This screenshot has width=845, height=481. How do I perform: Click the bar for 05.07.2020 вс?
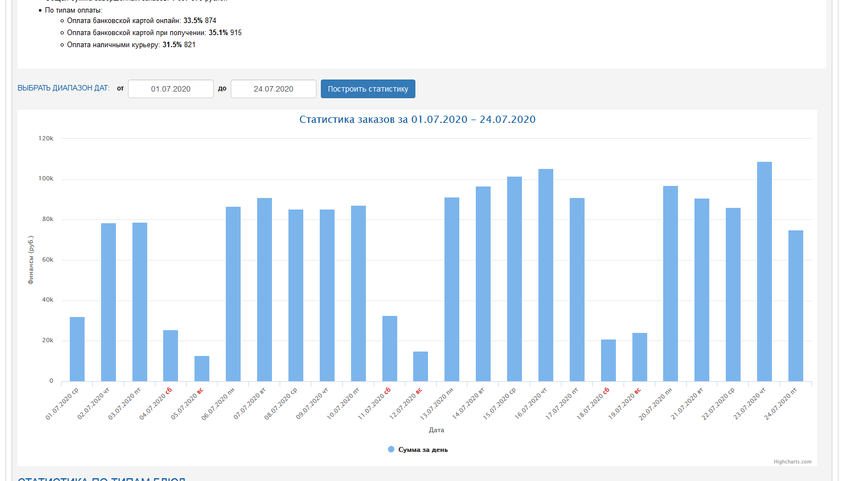tap(202, 369)
